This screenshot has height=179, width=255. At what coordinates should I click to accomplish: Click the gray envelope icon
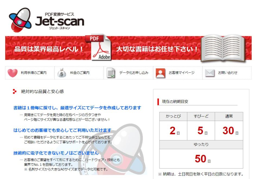click(210, 73)
